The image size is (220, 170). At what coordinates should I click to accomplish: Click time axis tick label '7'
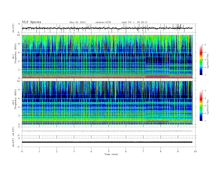click(143, 151)
